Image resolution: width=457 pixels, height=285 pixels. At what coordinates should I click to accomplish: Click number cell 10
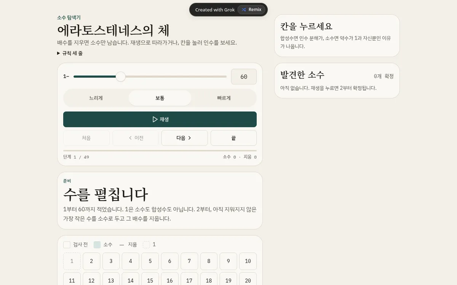pyautogui.click(x=248, y=261)
